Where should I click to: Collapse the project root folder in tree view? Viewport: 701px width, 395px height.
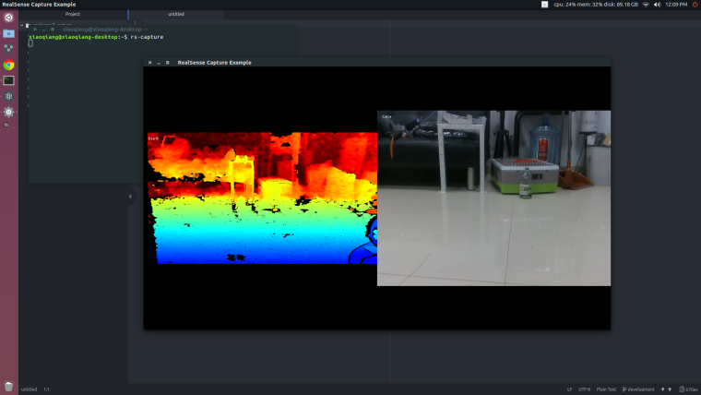point(22,25)
